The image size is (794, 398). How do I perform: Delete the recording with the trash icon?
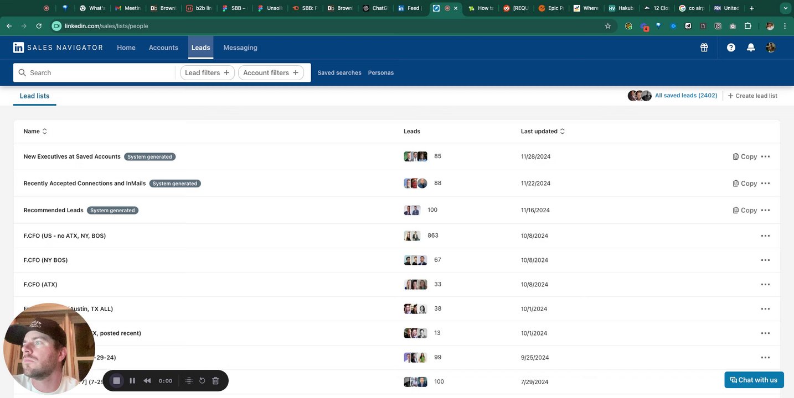tap(216, 380)
